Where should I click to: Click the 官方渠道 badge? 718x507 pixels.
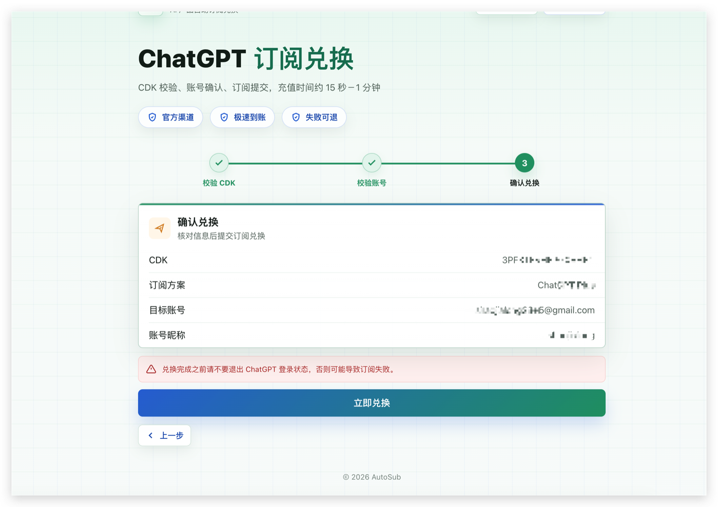(x=171, y=117)
